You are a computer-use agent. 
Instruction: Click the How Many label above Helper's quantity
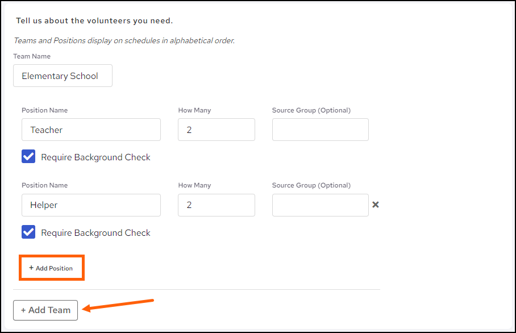click(x=194, y=185)
